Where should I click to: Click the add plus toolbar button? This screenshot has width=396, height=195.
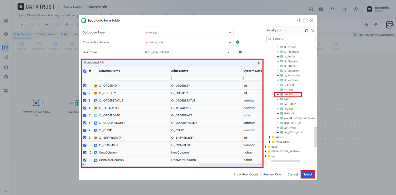22,25
